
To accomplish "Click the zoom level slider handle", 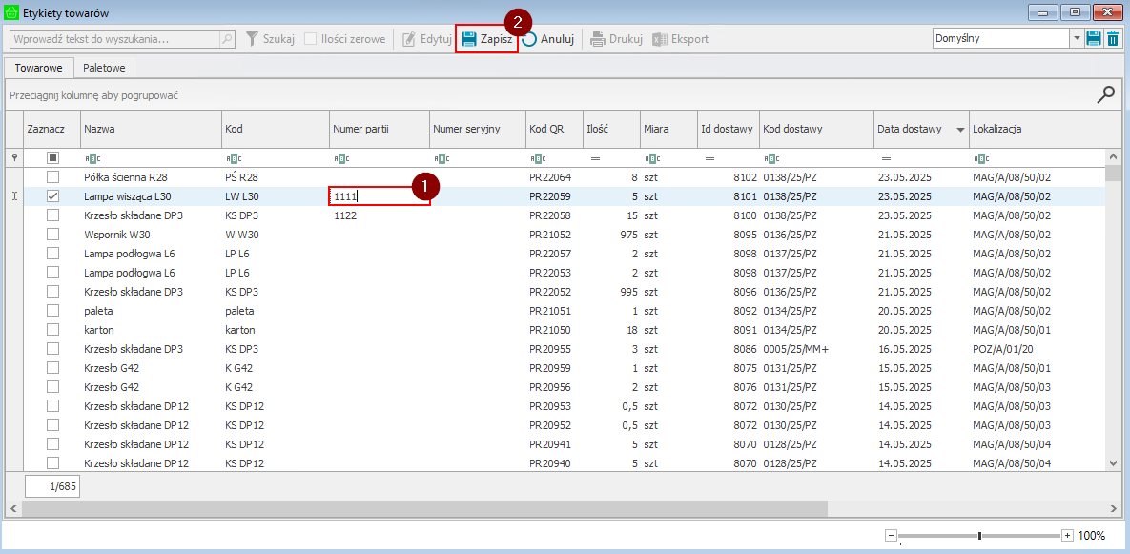I will point(979,536).
